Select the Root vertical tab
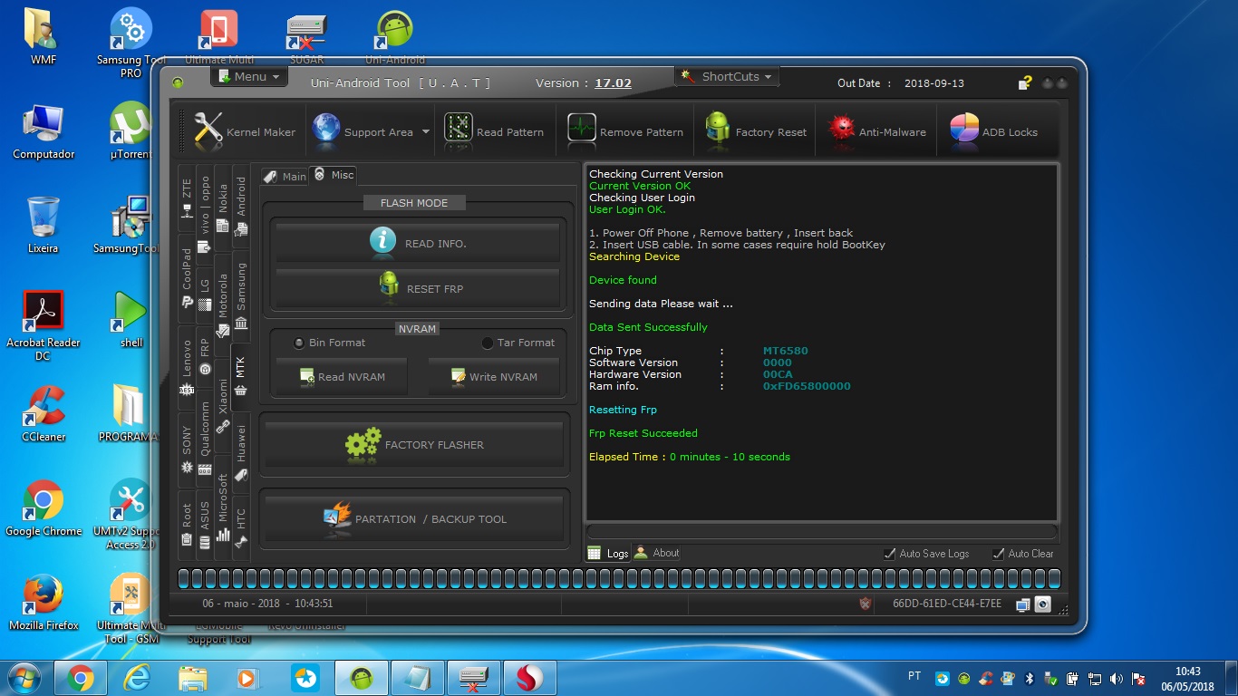Screen dimensions: 1238x696 coord(187,525)
